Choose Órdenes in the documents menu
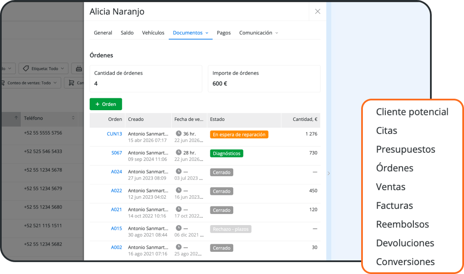 pyautogui.click(x=394, y=168)
